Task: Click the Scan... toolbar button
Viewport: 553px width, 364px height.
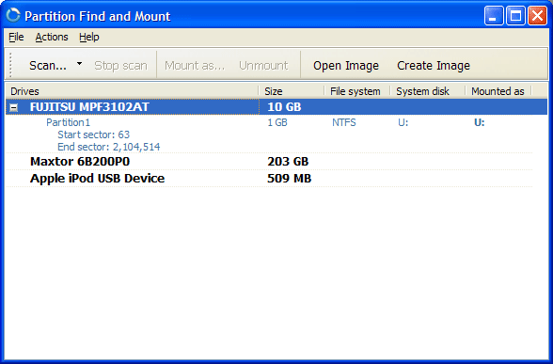Action: pyautogui.click(x=48, y=66)
